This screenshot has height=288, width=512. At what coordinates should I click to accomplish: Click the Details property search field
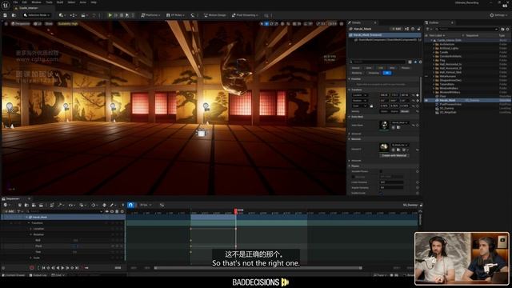[x=377, y=62]
